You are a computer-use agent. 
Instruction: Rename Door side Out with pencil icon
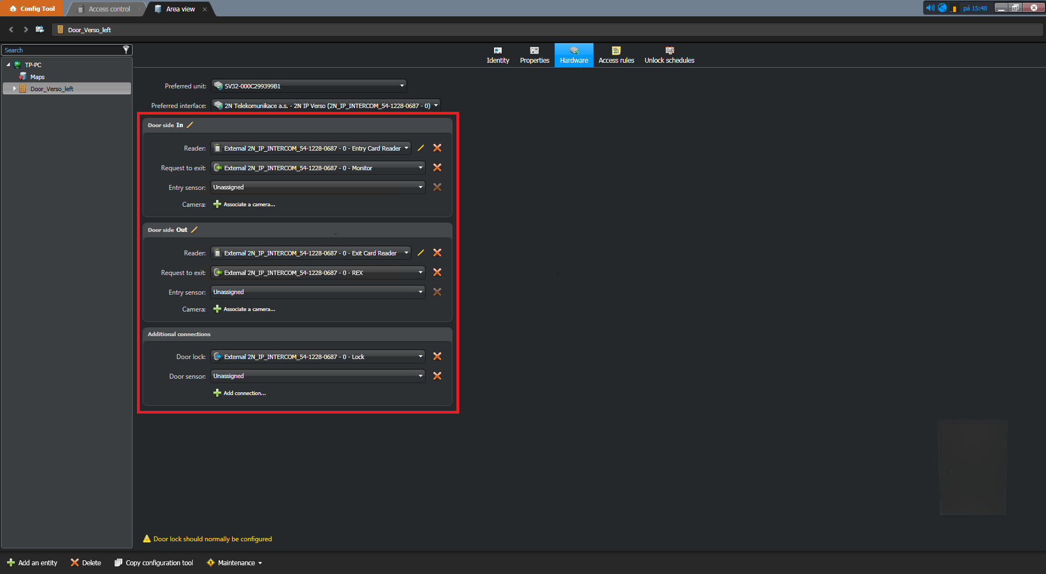pyautogui.click(x=194, y=230)
